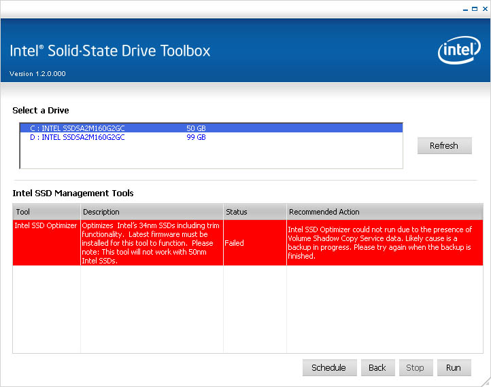Click the Tool column header

coord(46,212)
